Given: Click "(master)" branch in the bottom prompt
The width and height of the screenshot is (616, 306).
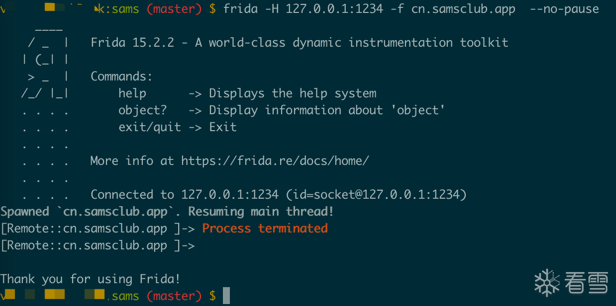Looking at the screenshot, I should click(x=174, y=296).
